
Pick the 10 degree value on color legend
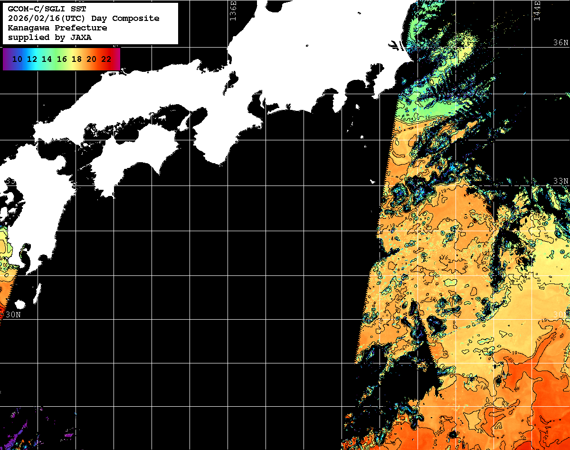click(x=17, y=59)
